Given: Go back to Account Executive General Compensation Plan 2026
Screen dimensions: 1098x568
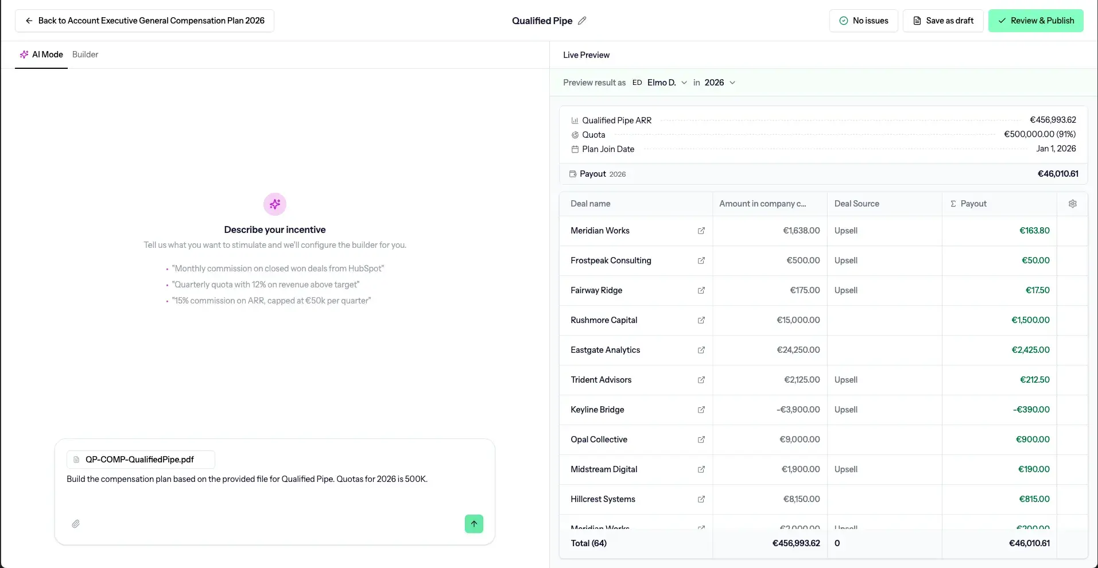Looking at the screenshot, I should (145, 21).
